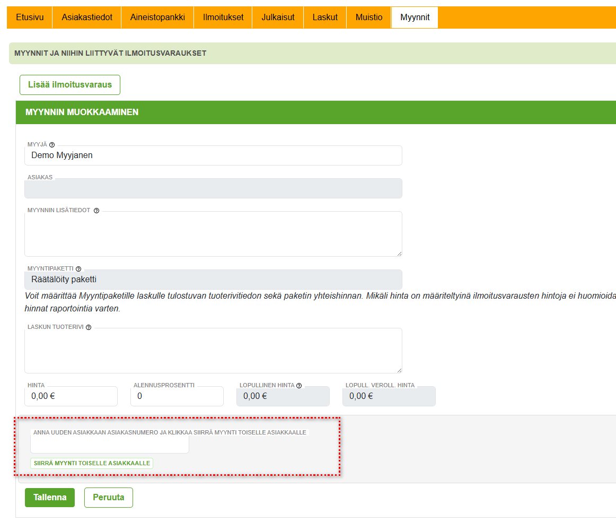
Task: Open the Muistio tab
Action: 369,18
